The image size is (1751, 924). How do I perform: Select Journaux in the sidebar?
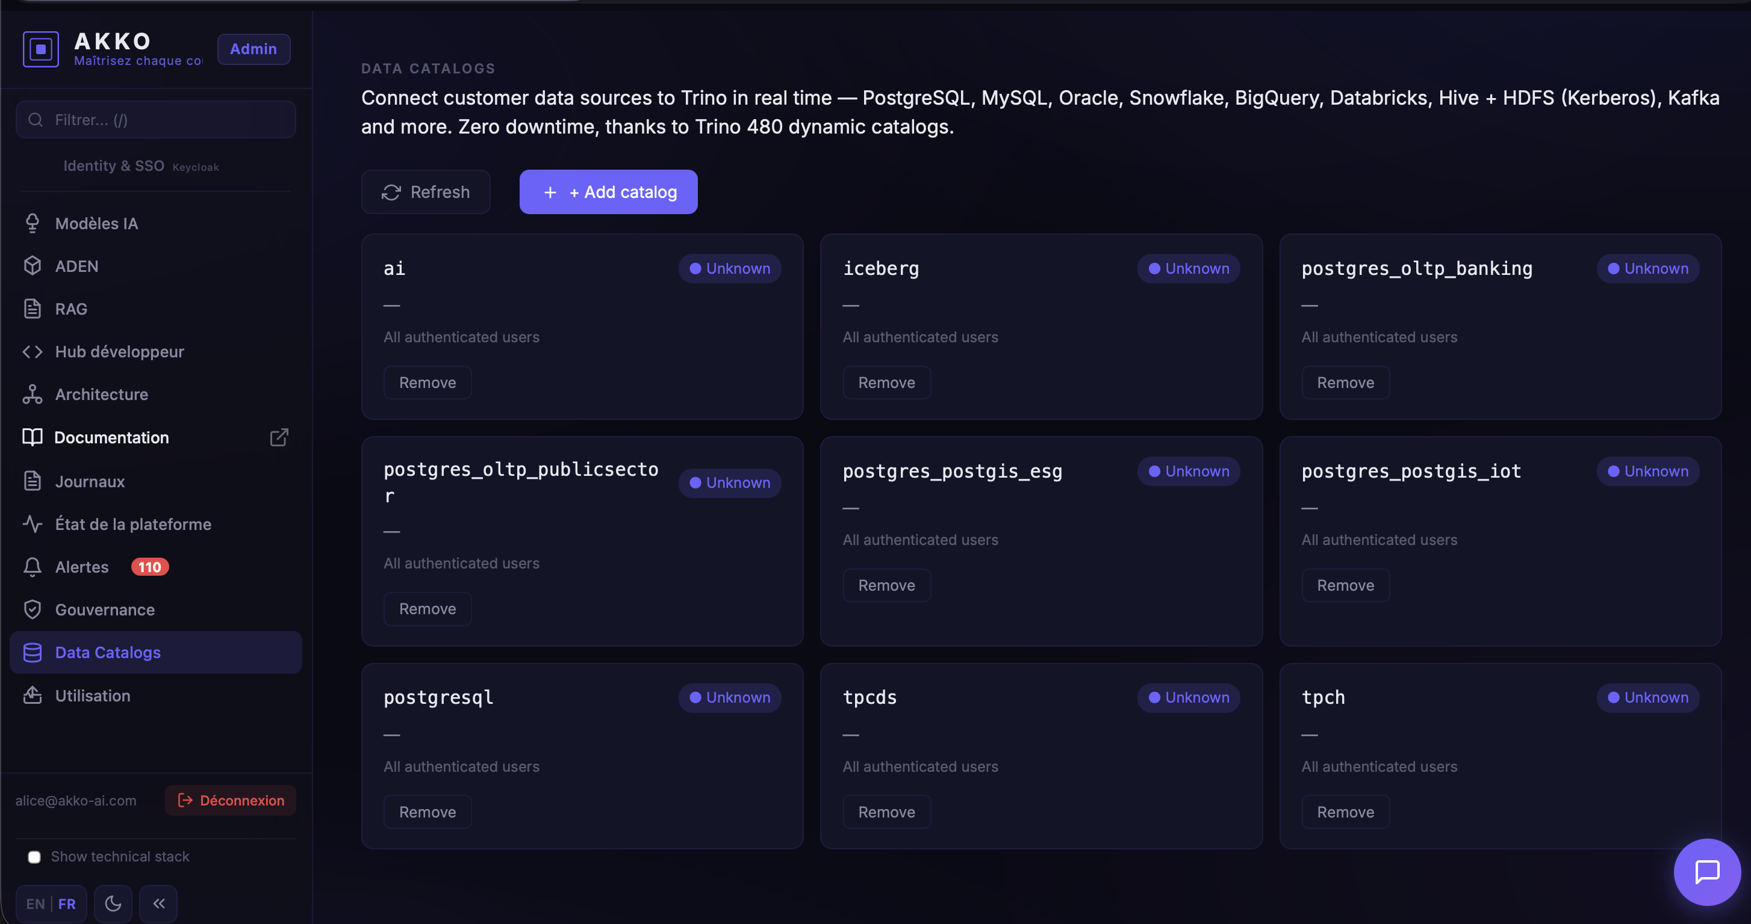[x=156, y=481]
